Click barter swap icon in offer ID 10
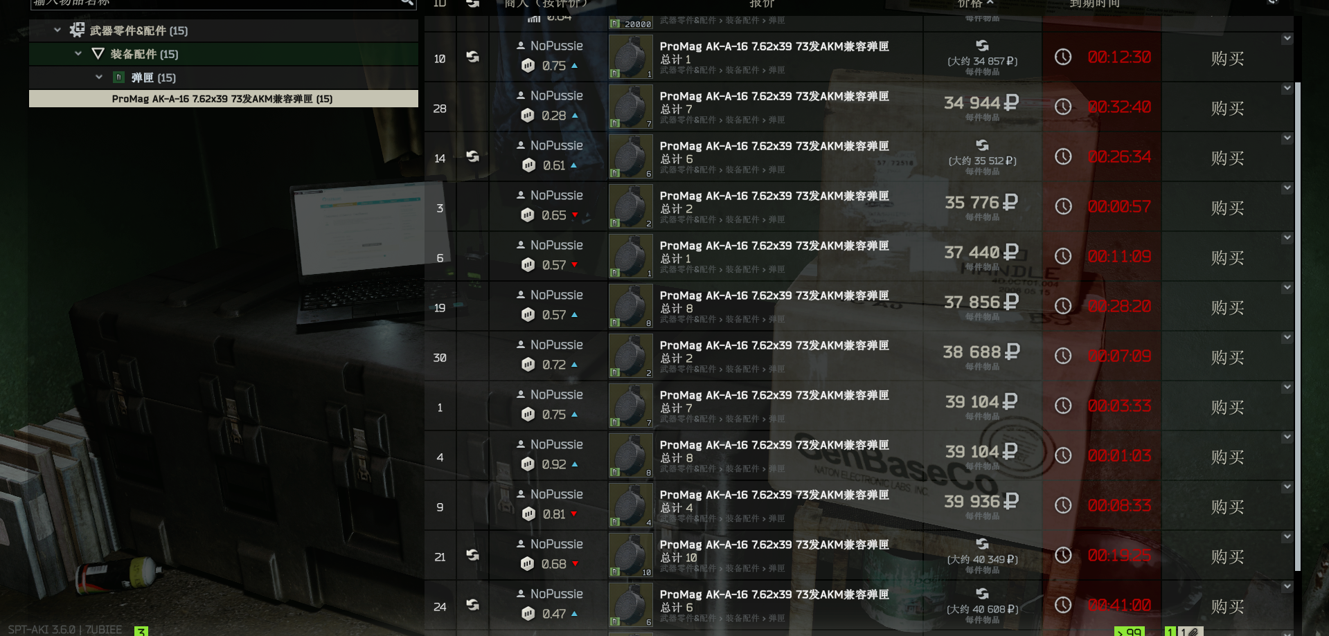This screenshot has width=1329, height=636. coord(472,57)
